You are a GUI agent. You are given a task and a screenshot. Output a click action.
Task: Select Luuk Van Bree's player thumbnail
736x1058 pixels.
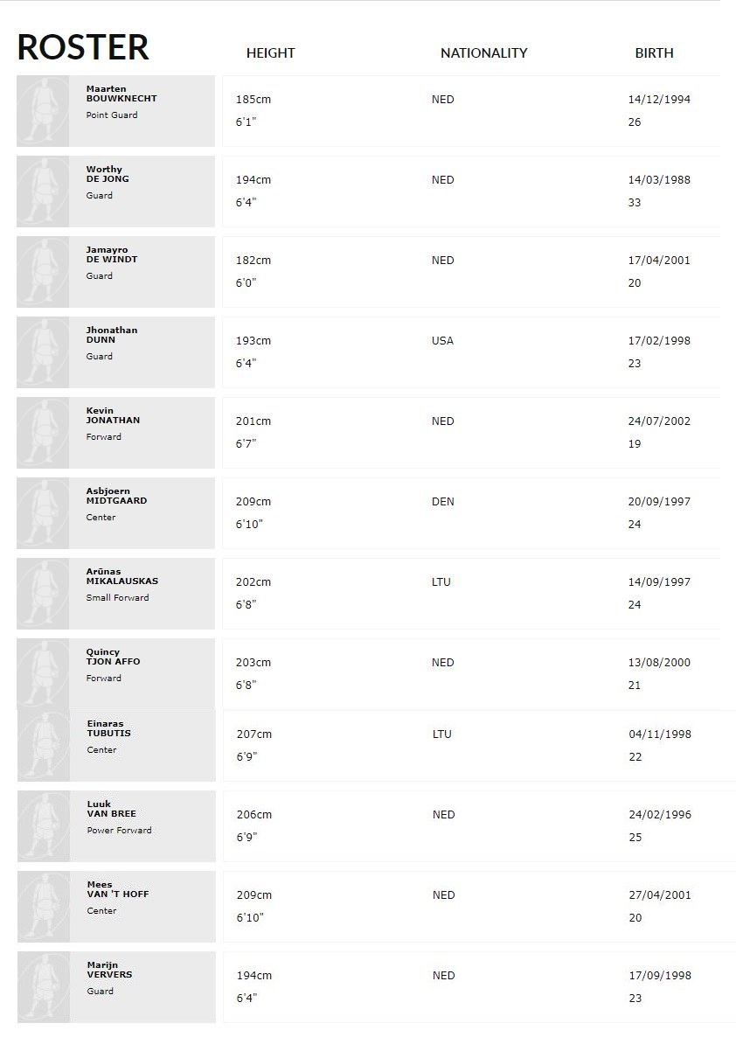point(44,826)
